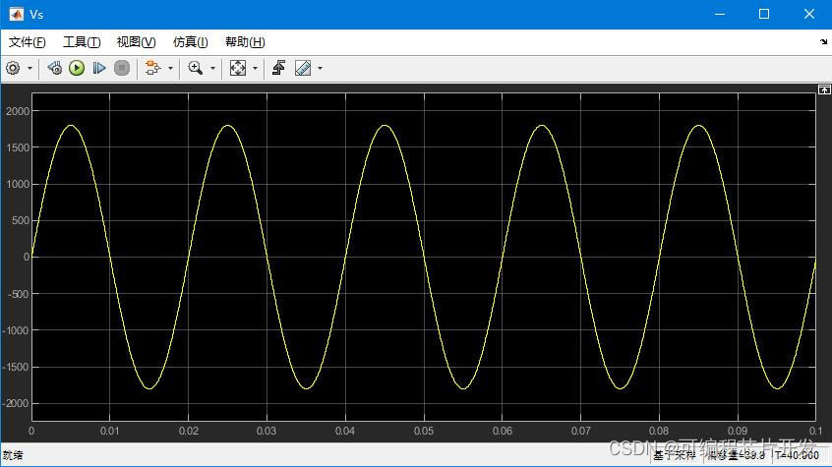Viewport: 832px width, 467px height.
Task: Click the step forward button
Action: pyautogui.click(x=98, y=68)
